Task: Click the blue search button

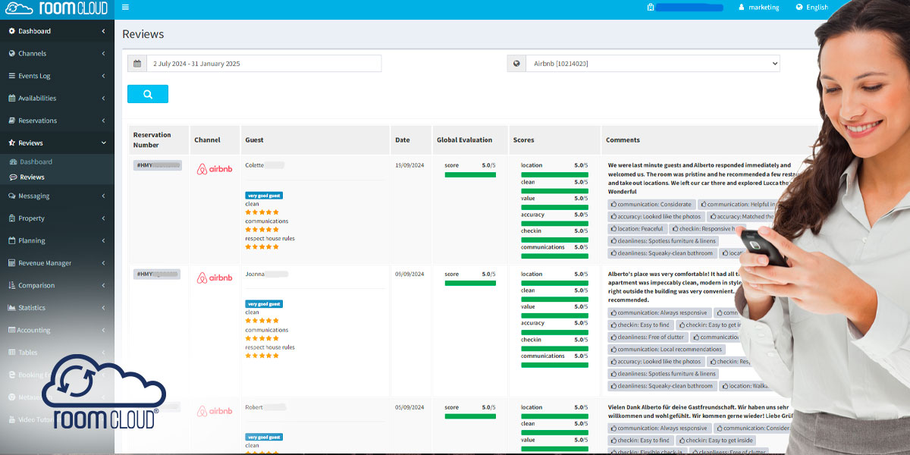Action: [x=148, y=94]
